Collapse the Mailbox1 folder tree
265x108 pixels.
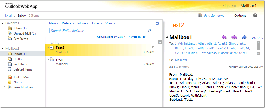click(3, 49)
